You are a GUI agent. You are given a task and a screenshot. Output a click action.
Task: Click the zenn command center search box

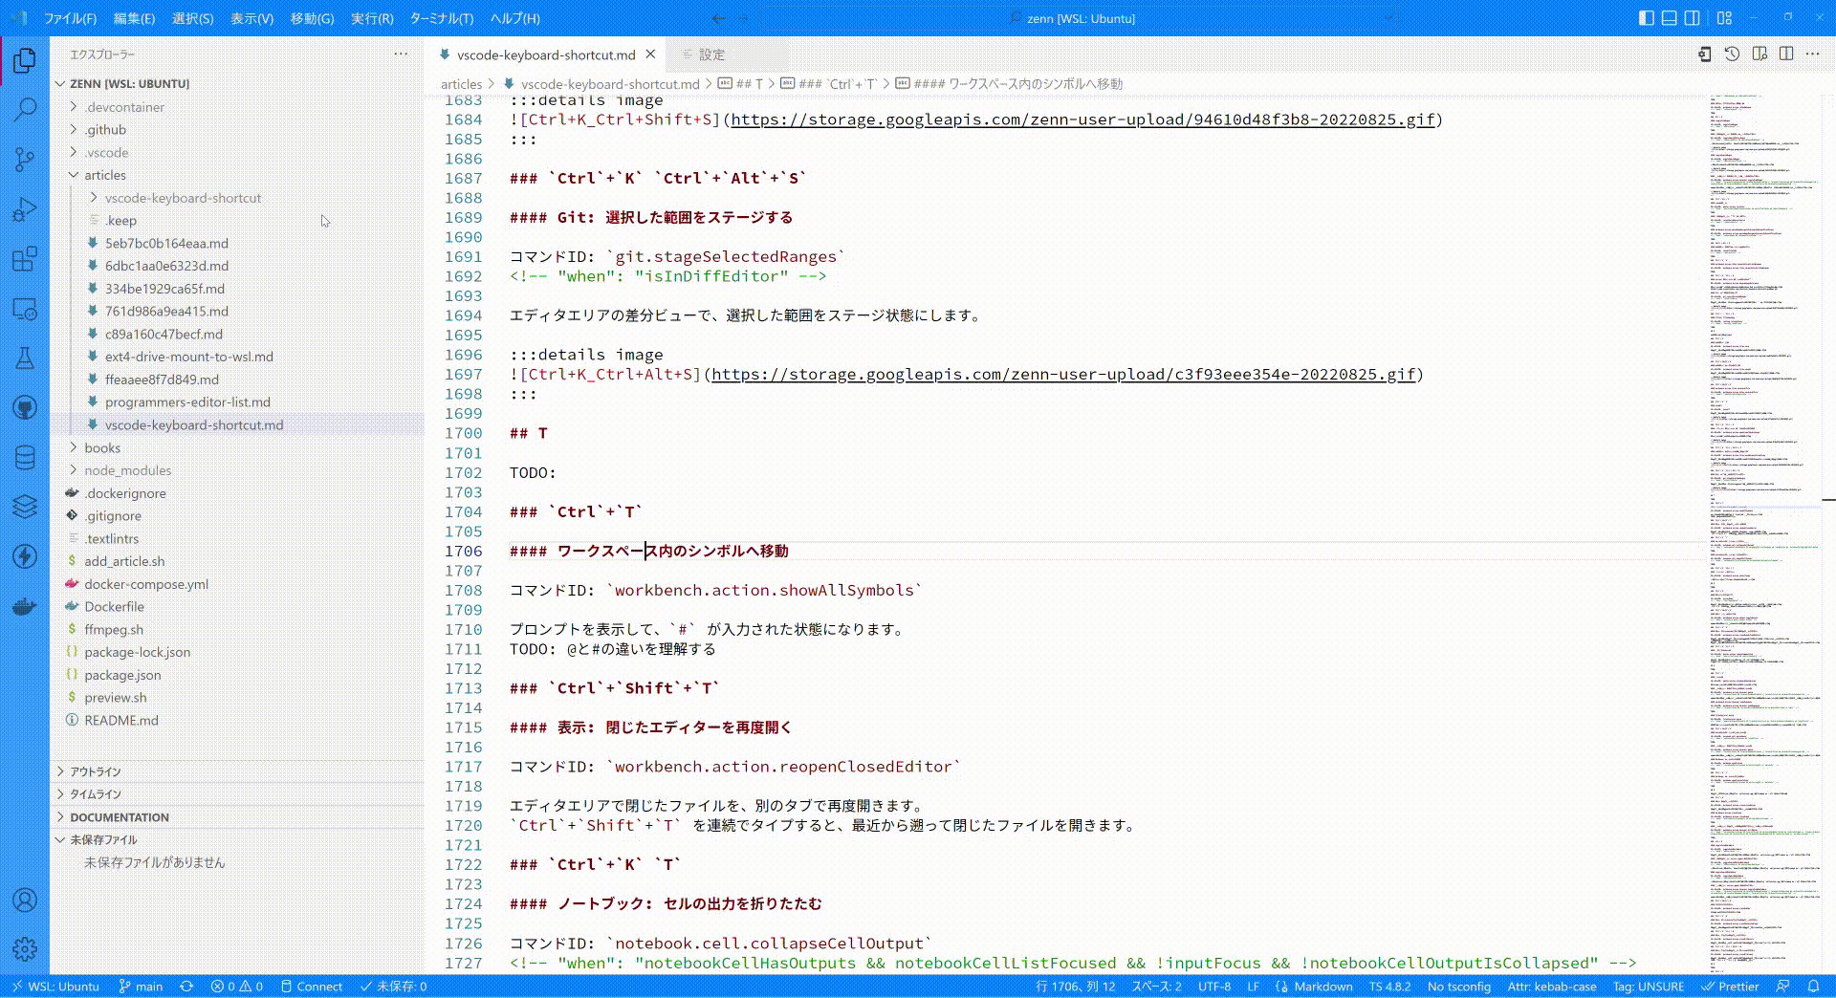click(x=1081, y=18)
